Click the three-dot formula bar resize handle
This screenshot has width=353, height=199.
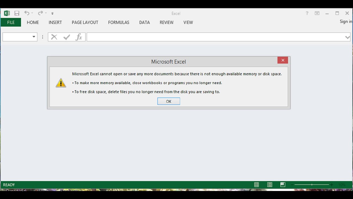42,37
